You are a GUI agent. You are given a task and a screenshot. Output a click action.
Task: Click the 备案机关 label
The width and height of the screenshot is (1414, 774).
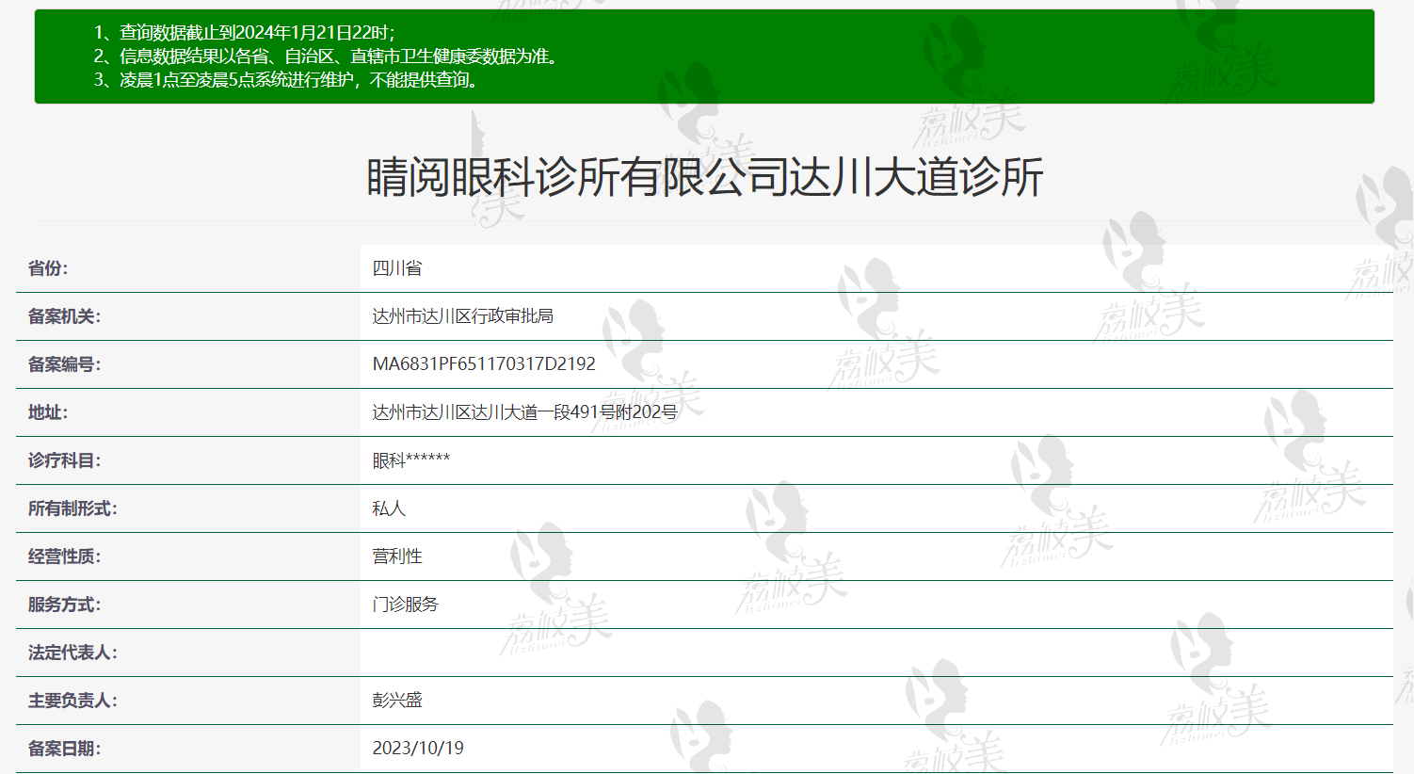(x=64, y=316)
